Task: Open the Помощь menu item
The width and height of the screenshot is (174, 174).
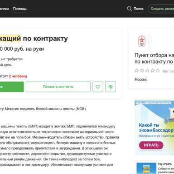Action: (20, 9)
